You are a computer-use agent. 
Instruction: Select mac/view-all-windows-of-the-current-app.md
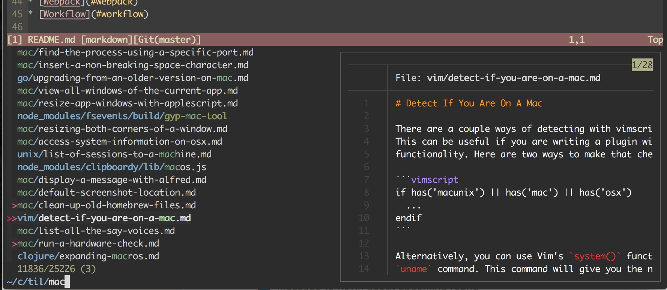click(127, 91)
